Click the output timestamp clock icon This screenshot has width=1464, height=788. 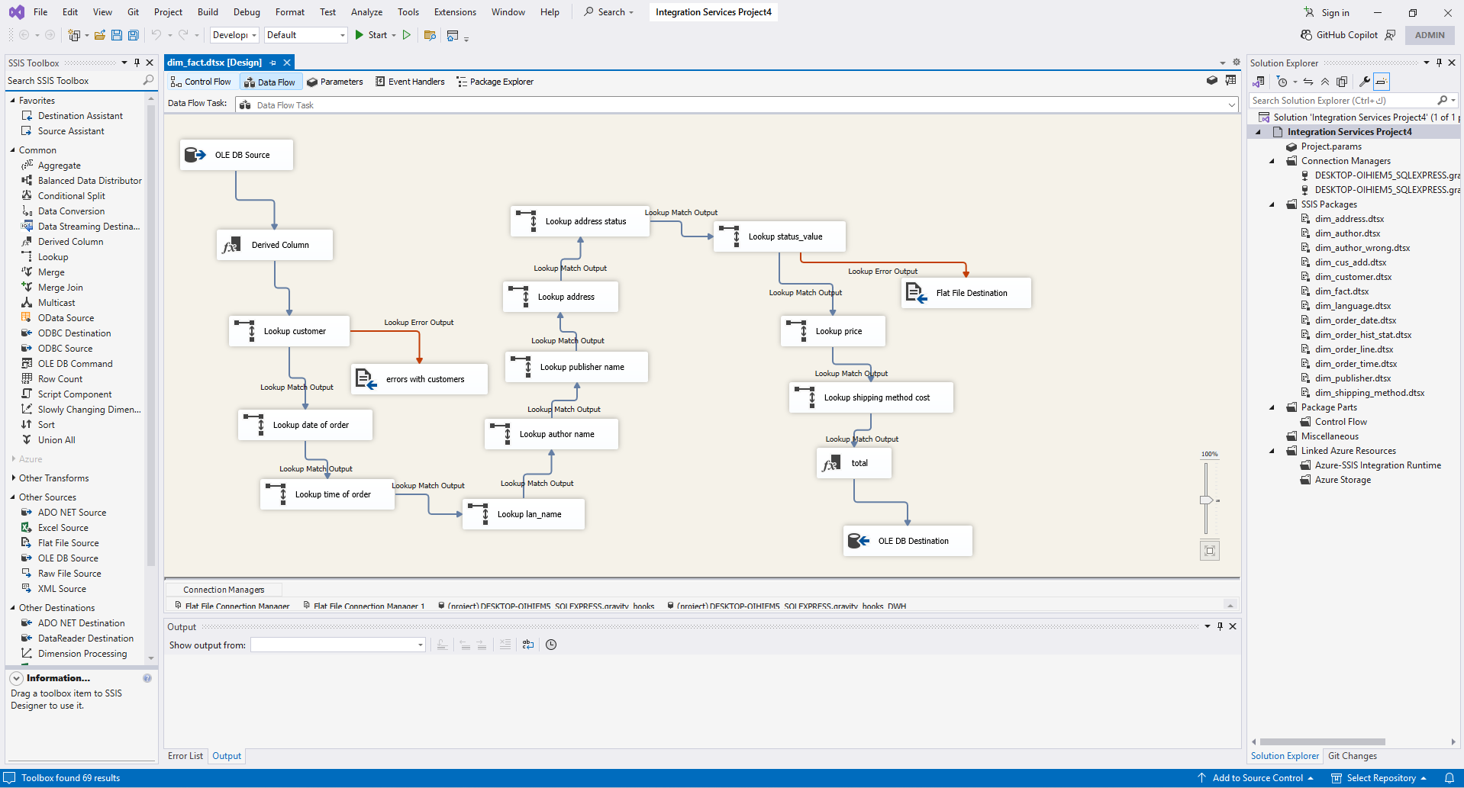point(551,645)
